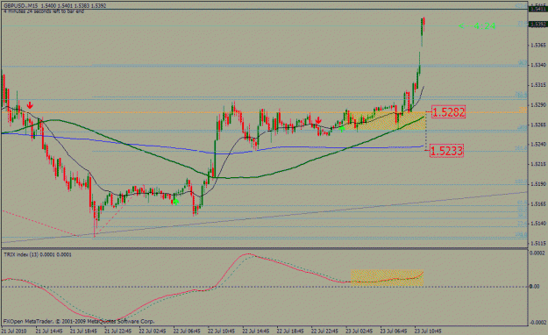Click the '4 minutes 24 seconds left to bar end' text
Screen dimensions: 548x335
coord(44,11)
